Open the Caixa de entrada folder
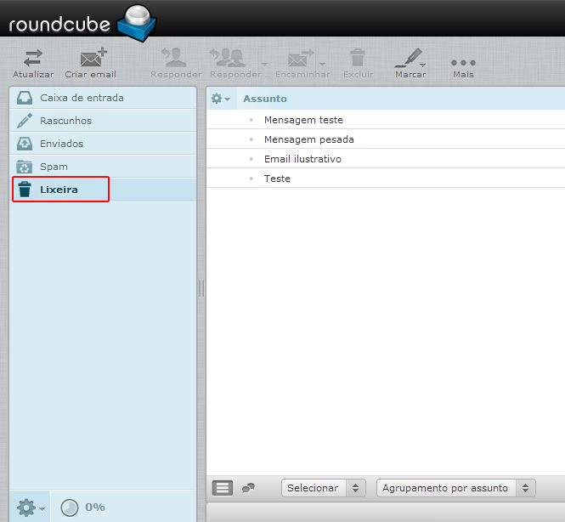The width and height of the screenshot is (565, 522). (82, 98)
